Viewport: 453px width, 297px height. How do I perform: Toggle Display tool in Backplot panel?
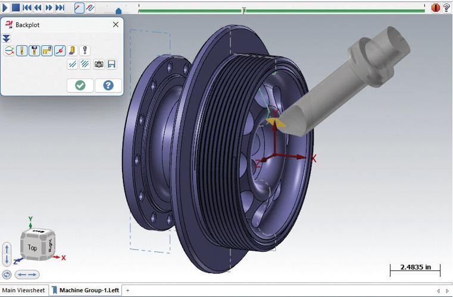[21, 51]
